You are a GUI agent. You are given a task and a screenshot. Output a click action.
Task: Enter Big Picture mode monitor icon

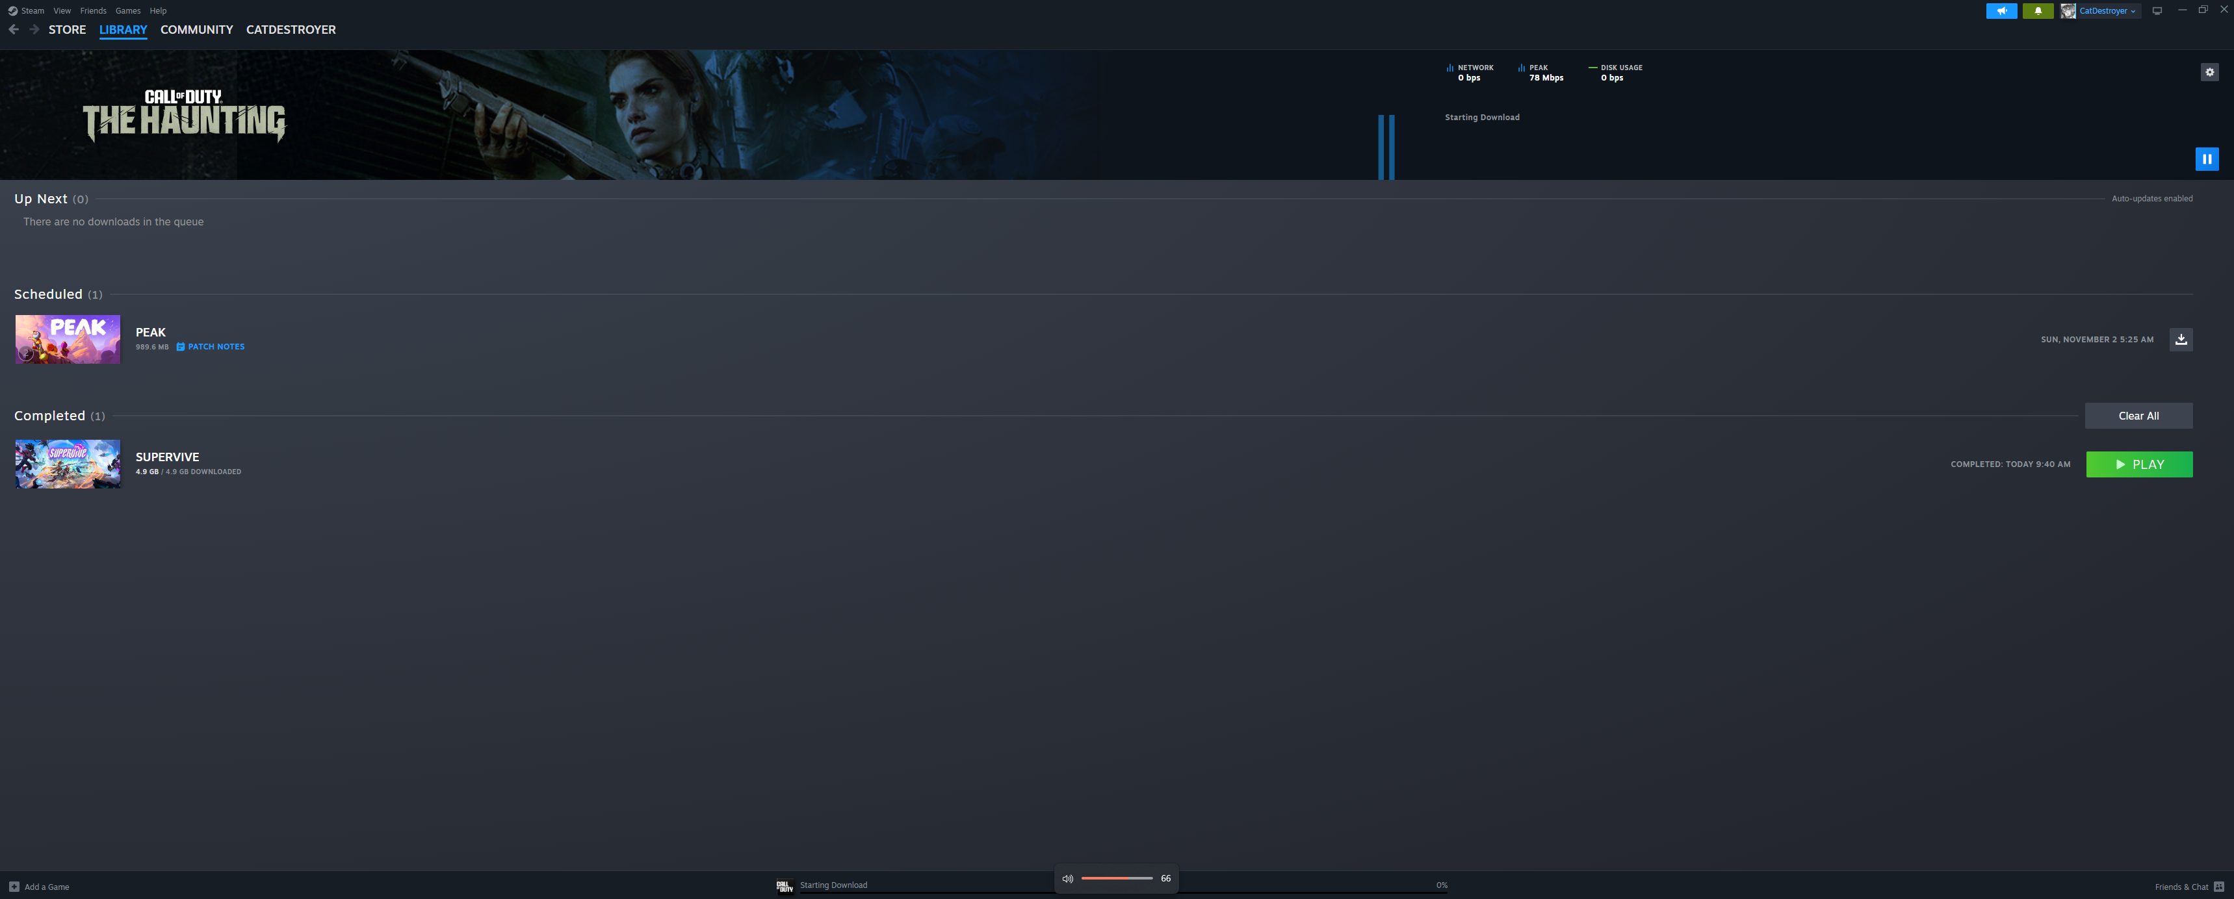point(2157,11)
